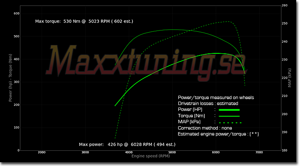300x166 pixels.
Task: Click the 'Power/torque measured on wheels' text
Action: pyautogui.click(x=216, y=97)
